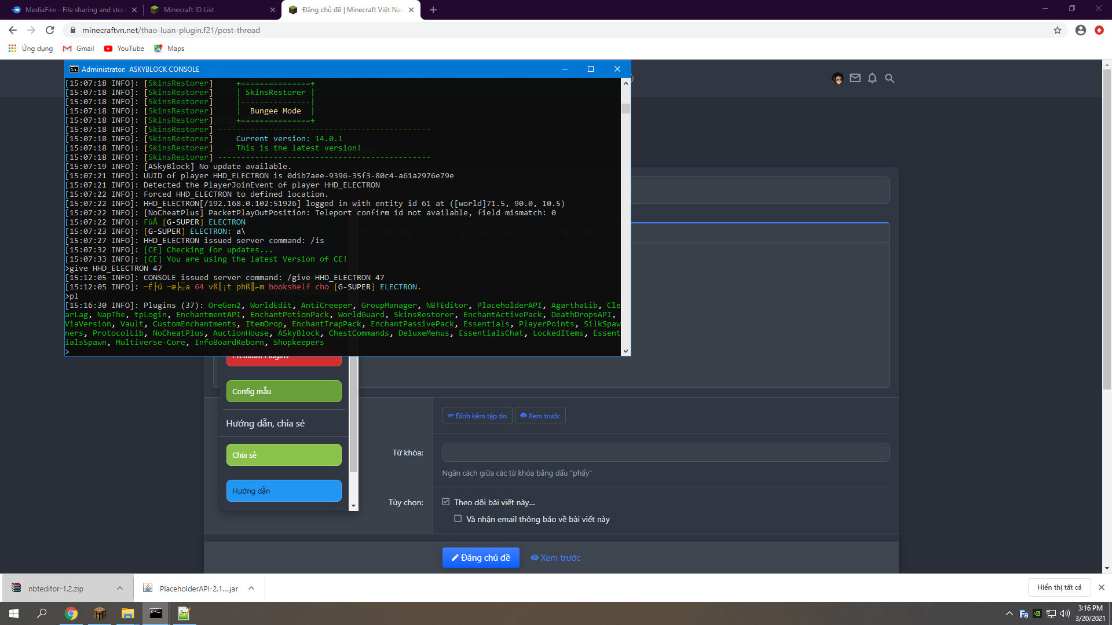Open the smiley picker in the editor
The height and width of the screenshot is (625, 1112).
pyautogui.click(x=427, y=233)
